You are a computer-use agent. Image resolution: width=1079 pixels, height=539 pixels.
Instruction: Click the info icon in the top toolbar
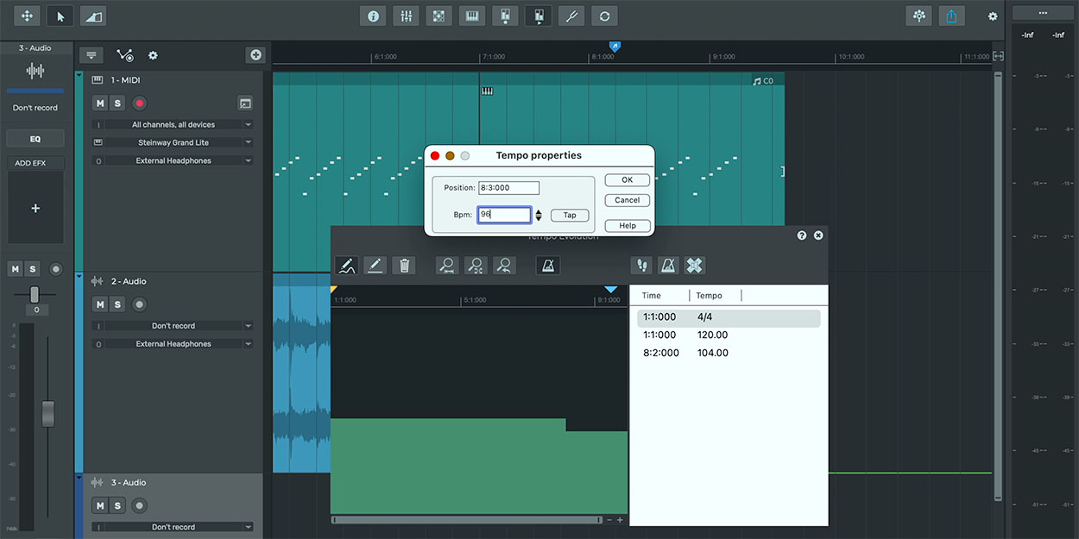(373, 16)
